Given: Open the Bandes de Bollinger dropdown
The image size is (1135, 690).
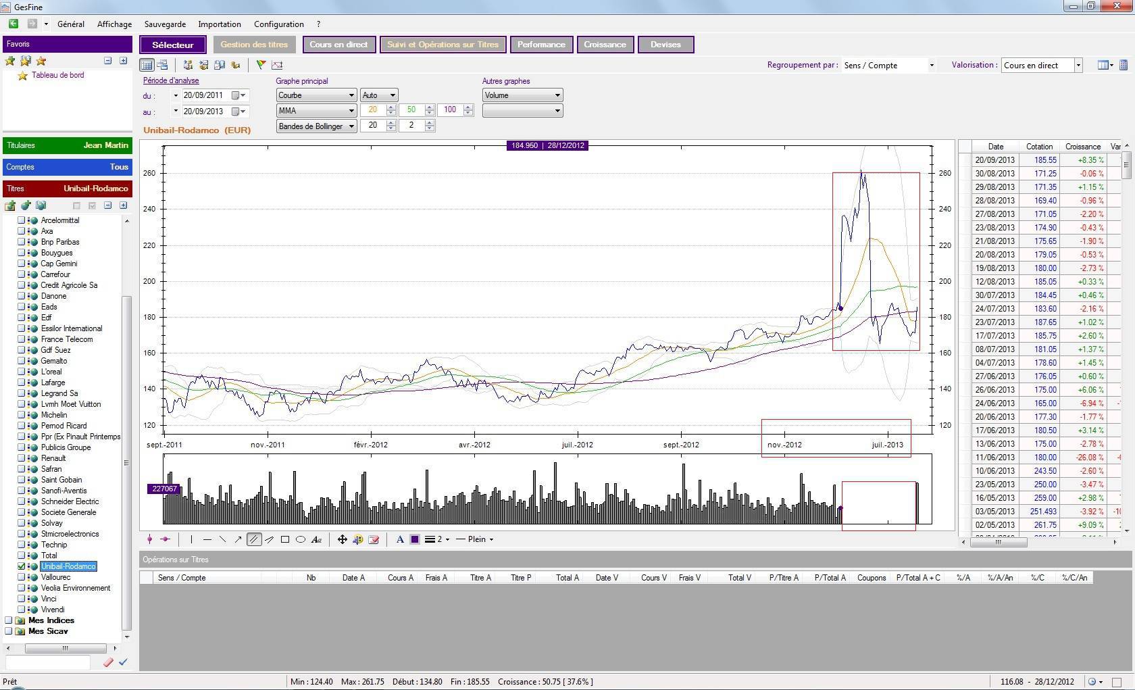Looking at the screenshot, I should point(316,126).
